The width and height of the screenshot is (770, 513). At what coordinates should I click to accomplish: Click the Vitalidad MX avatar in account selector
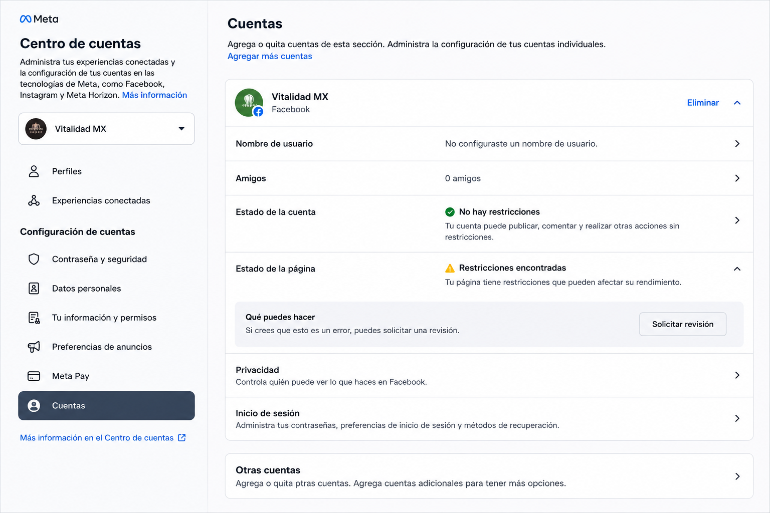(x=36, y=129)
